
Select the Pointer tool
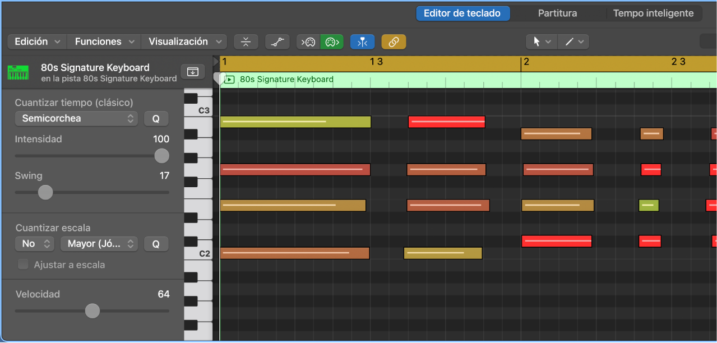tap(536, 41)
